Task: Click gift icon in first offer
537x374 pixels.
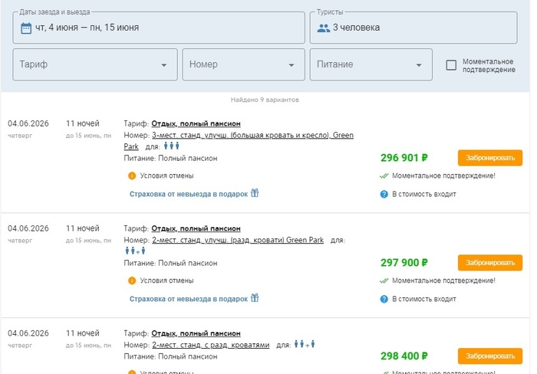Action: [x=255, y=194]
